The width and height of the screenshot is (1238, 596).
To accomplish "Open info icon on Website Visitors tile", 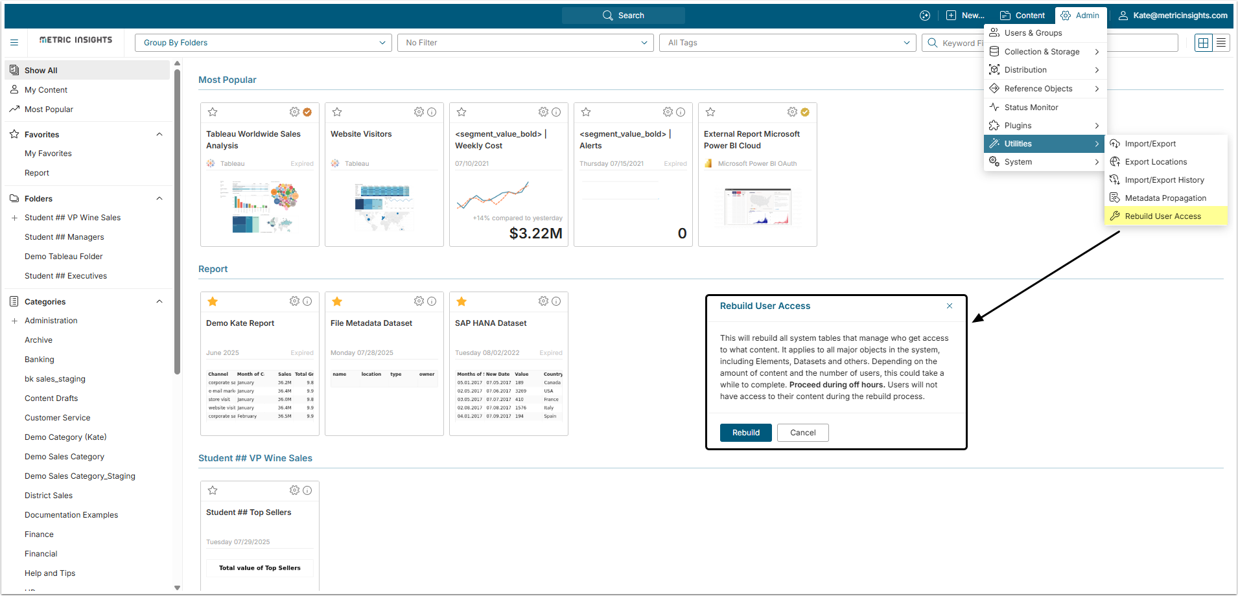I will (432, 112).
